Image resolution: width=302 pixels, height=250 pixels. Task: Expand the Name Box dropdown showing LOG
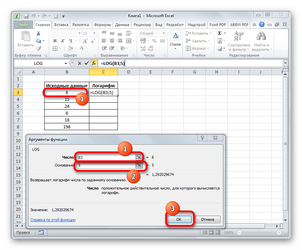coord(66,64)
